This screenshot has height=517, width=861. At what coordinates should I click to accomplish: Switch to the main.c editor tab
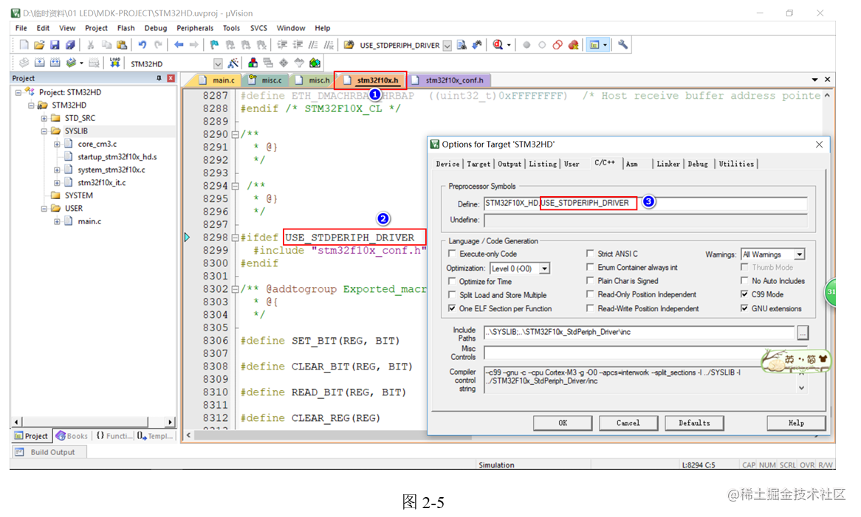[x=217, y=80]
